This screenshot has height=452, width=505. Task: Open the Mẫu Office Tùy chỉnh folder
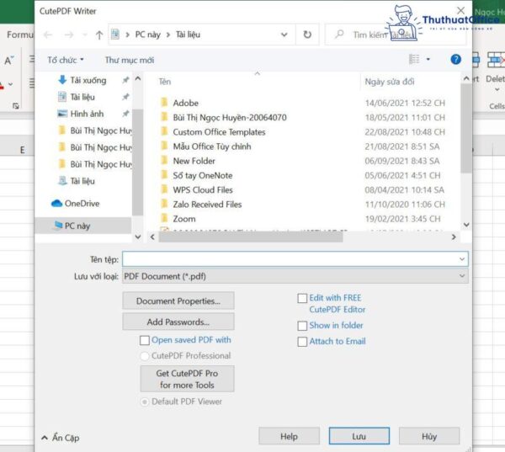click(x=212, y=146)
